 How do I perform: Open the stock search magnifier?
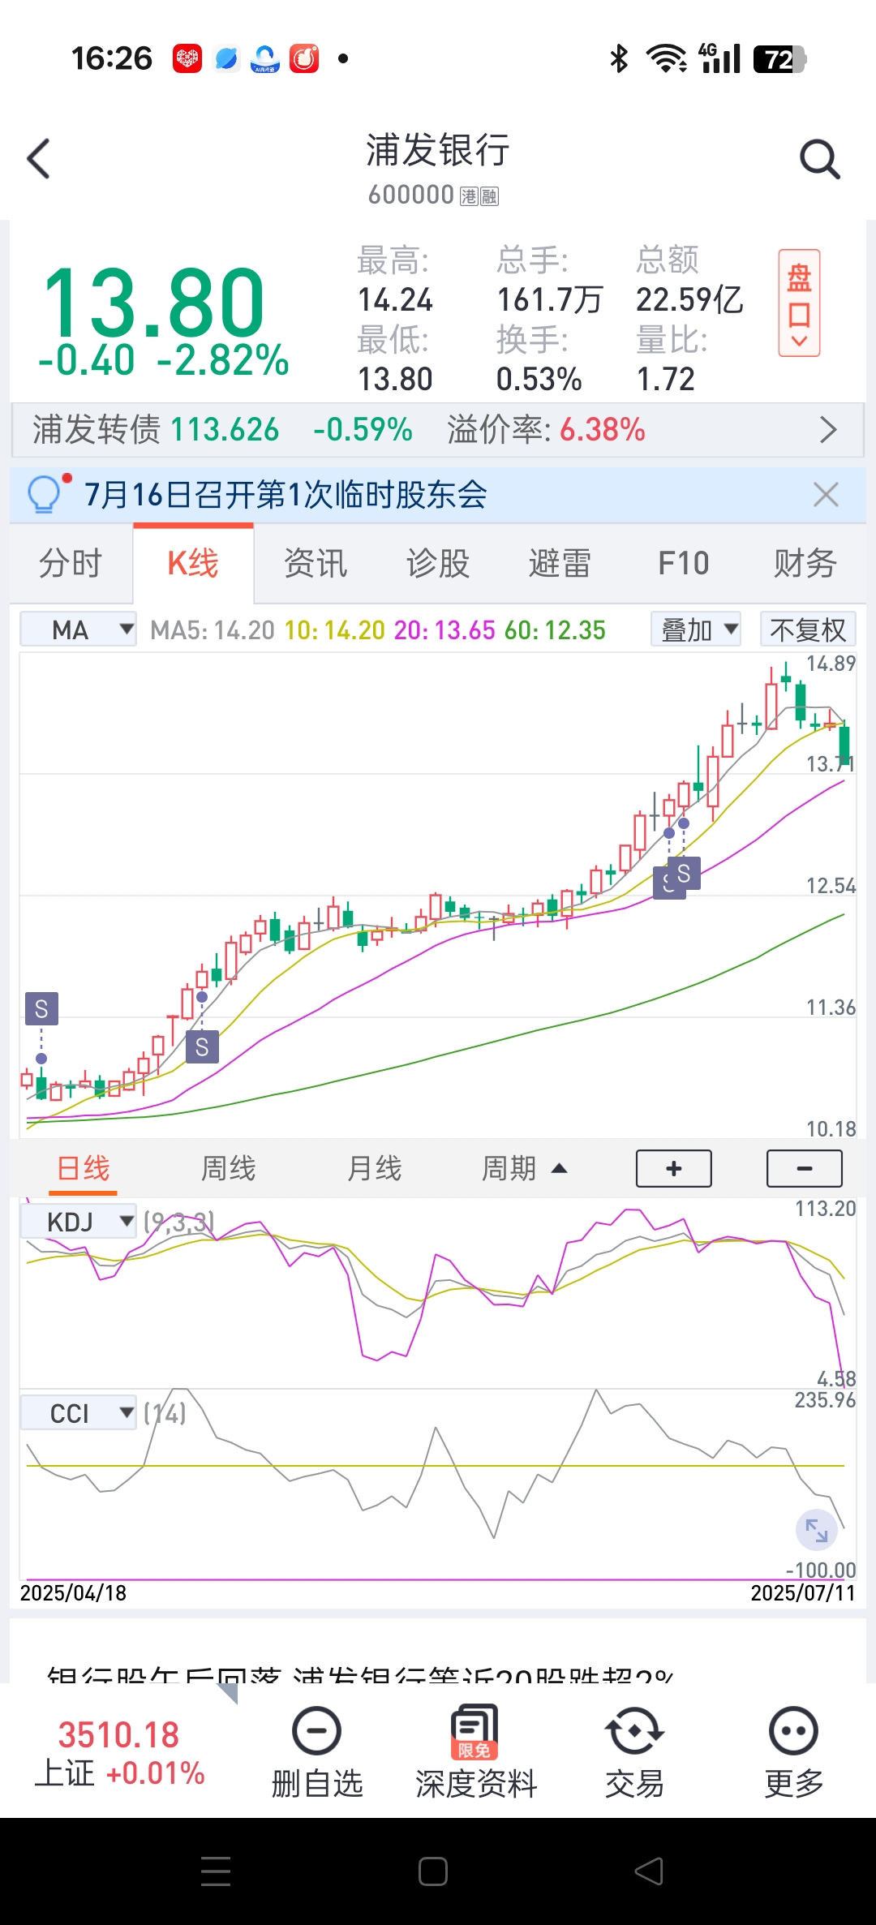(x=819, y=159)
